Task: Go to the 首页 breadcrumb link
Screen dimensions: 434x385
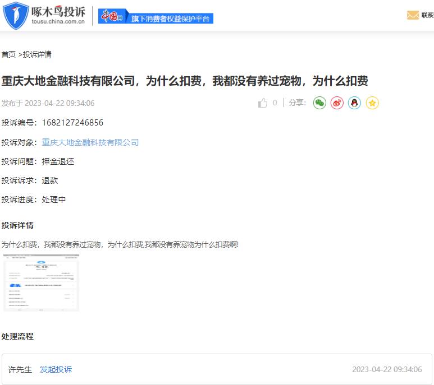Action: tap(8, 54)
